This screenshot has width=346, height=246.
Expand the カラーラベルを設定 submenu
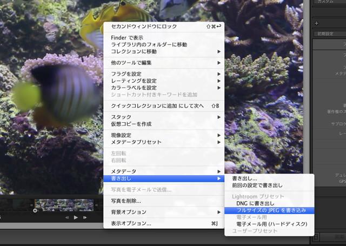pyautogui.click(x=162, y=88)
